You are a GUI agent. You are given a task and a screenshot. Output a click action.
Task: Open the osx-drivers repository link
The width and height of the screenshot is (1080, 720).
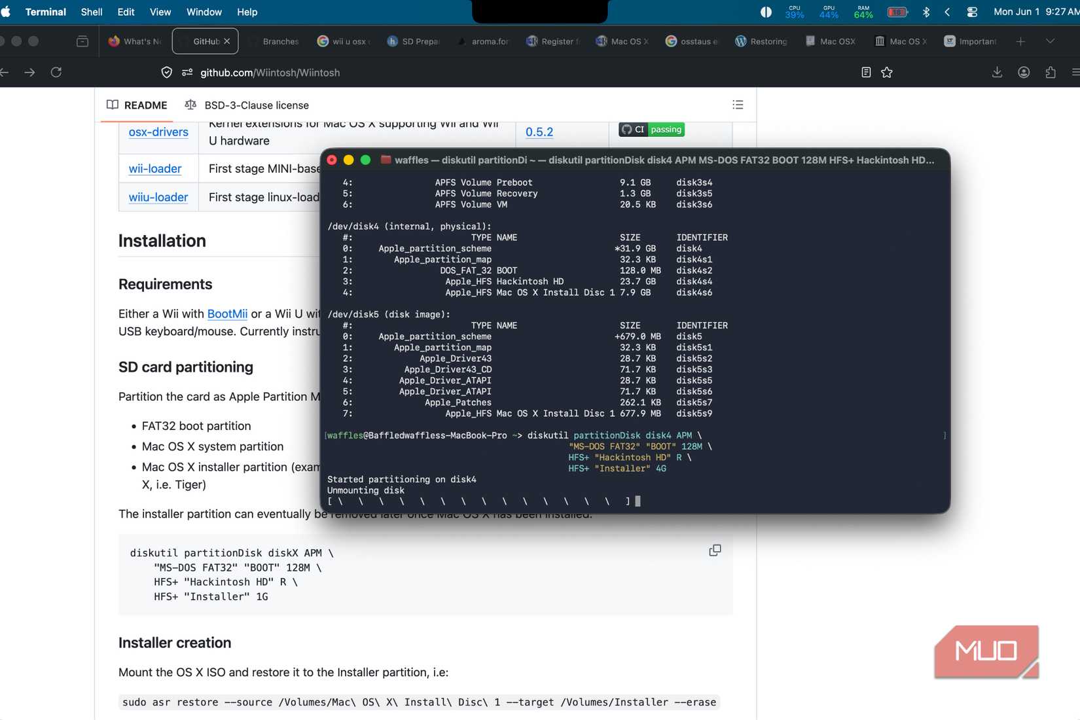[x=158, y=132]
